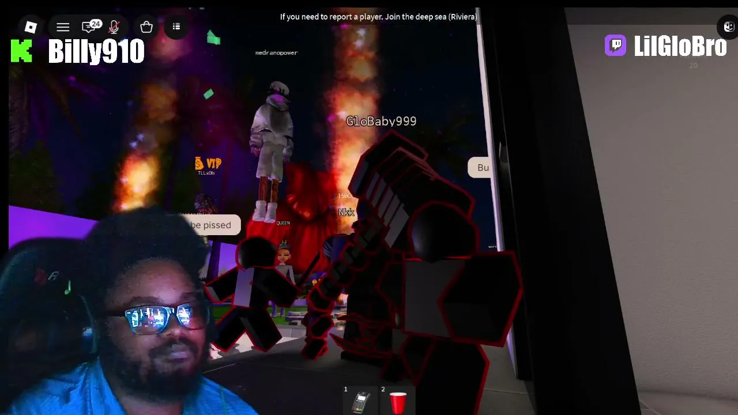Image resolution: width=738 pixels, height=415 pixels.
Task: Click the "Nkk" chat text
Action: (346, 213)
